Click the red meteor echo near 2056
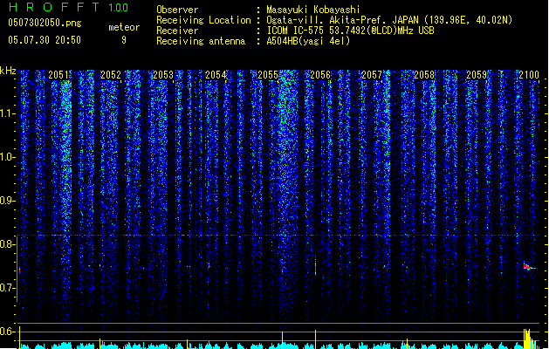Image resolution: width=549 pixels, height=349 pixels. (315, 268)
